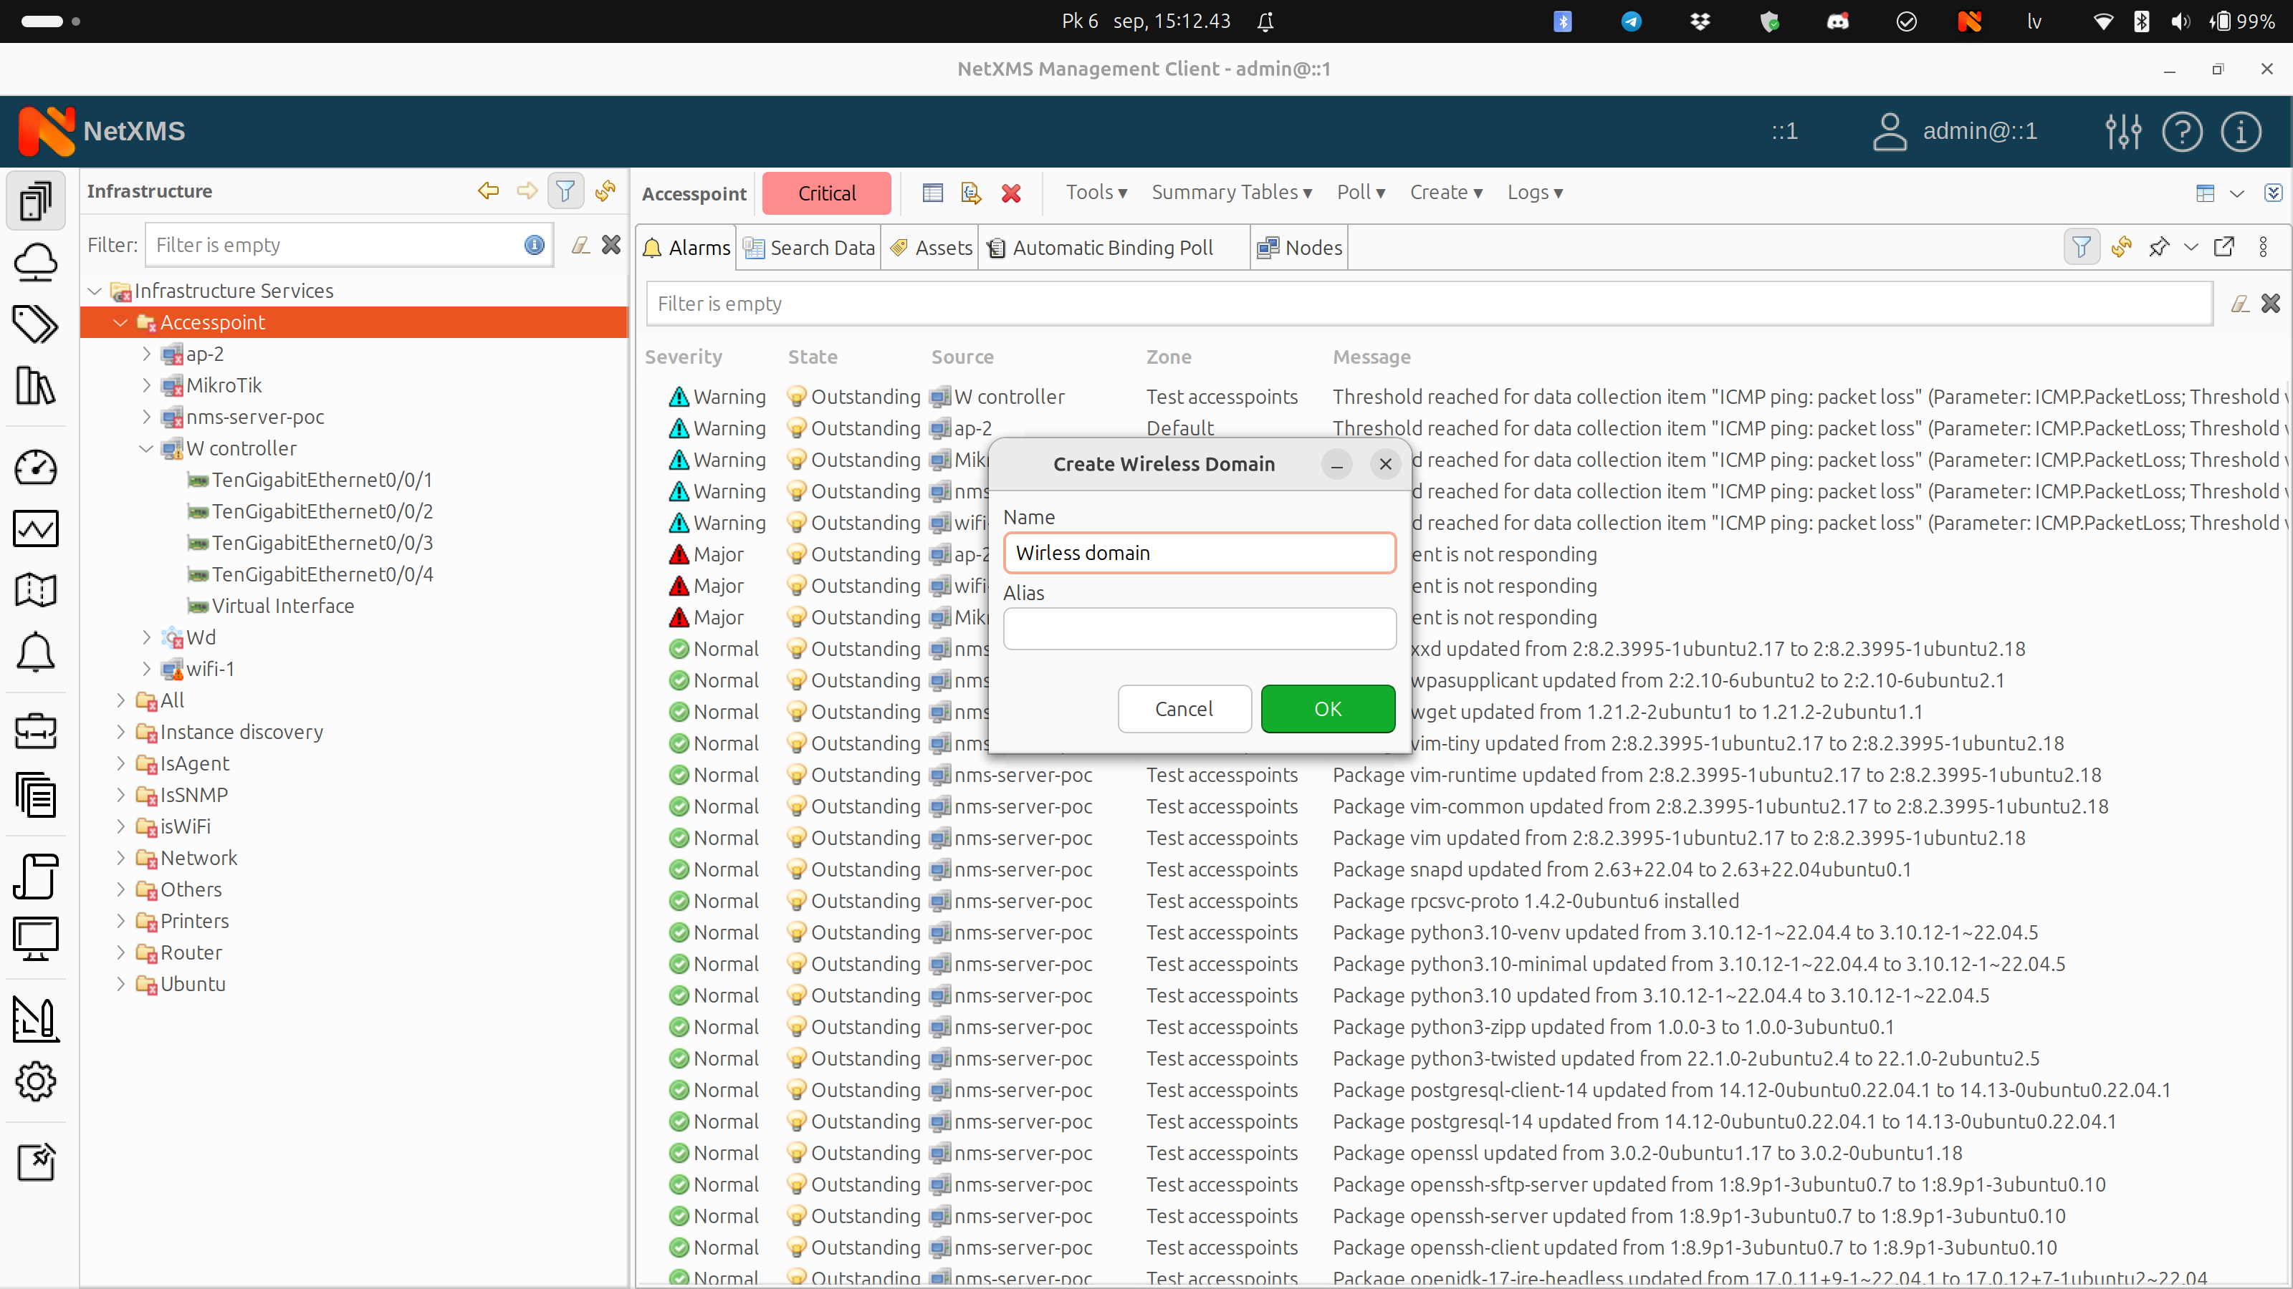Toggle the Alarms view filter funnel
The height and width of the screenshot is (1289, 2293).
(x=2080, y=247)
